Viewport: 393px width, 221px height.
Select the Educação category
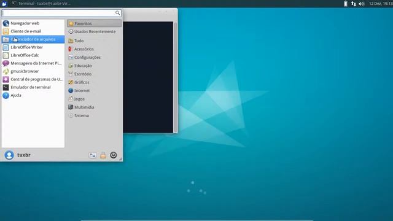click(x=94, y=66)
